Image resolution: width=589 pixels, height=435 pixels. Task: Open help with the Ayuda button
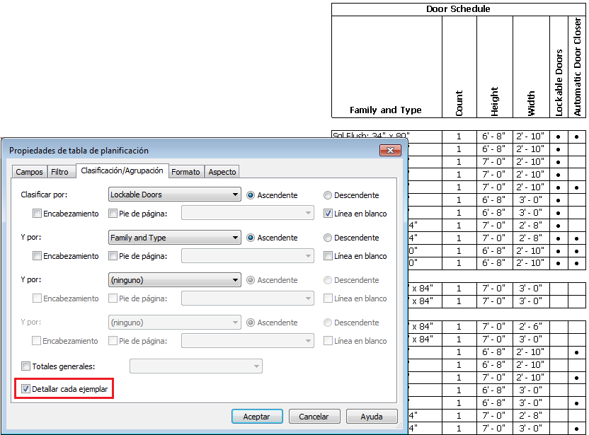(372, 416)
